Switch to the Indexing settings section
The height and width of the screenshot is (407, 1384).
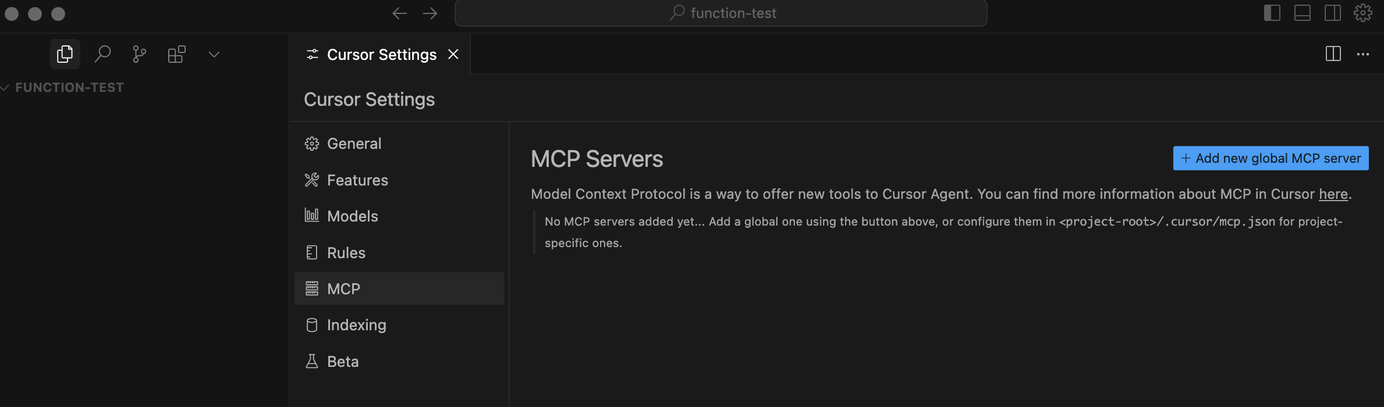point(356,325)
